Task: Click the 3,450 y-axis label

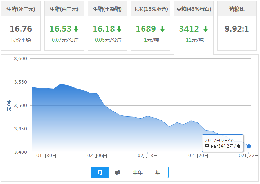Action: 21,129
